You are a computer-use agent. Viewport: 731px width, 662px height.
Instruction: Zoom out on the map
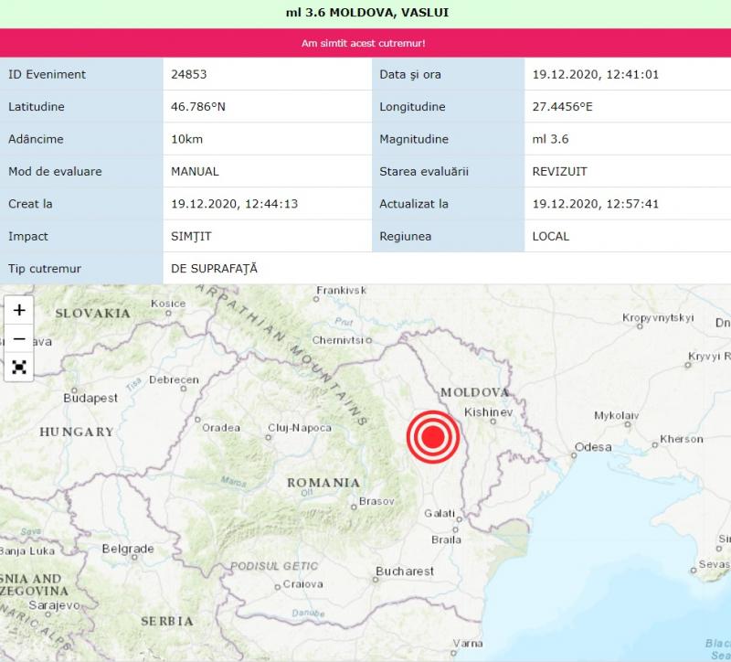click(x=19, y=338)
